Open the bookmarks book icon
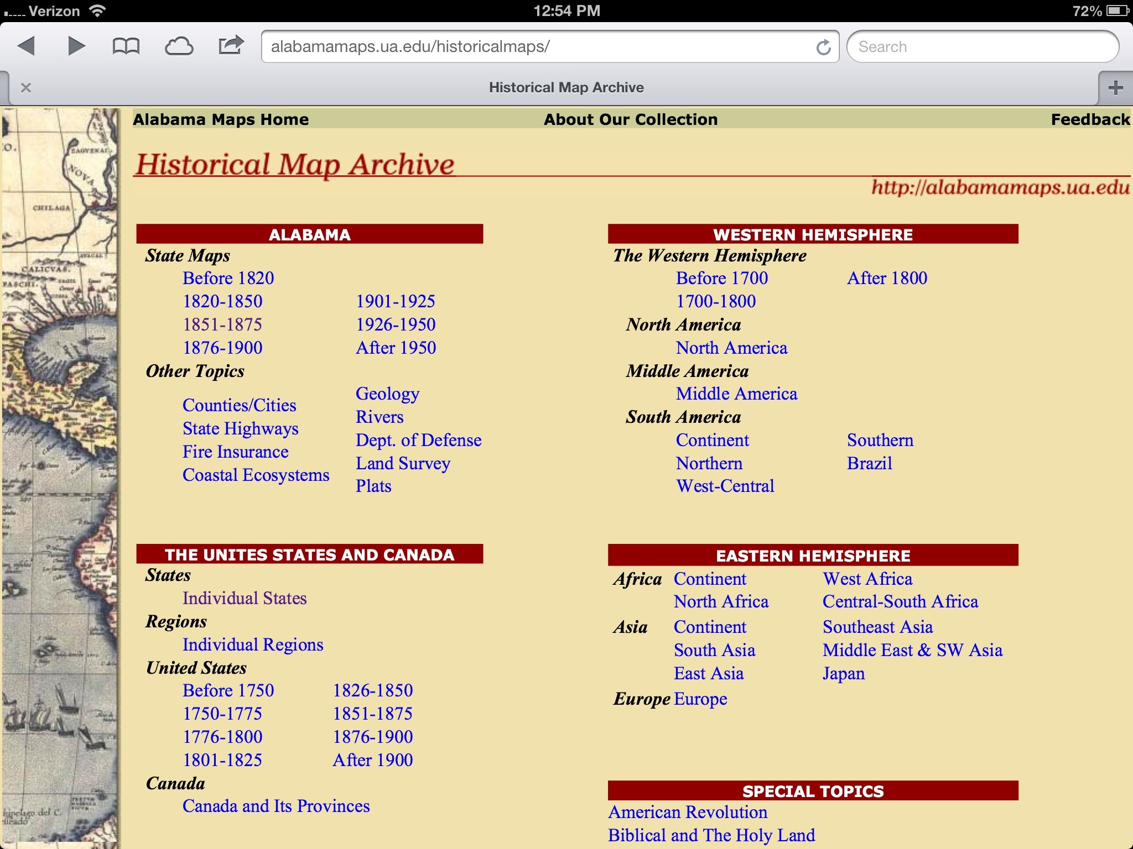Screen dimensions: 1133x849 click(126, 46)
